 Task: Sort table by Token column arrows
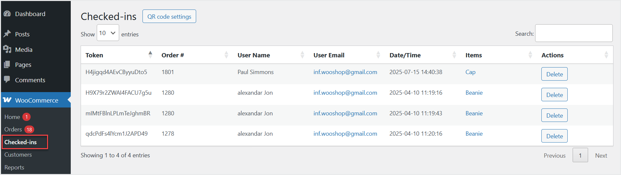tap(150, 55)
